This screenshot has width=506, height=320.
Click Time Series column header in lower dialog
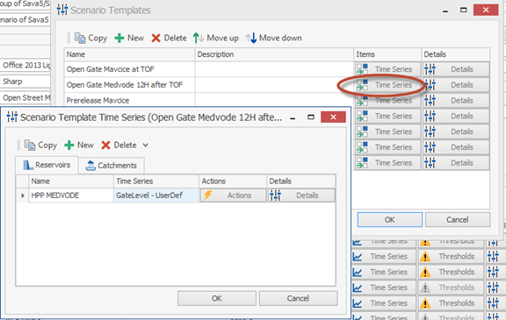(156, 181)
